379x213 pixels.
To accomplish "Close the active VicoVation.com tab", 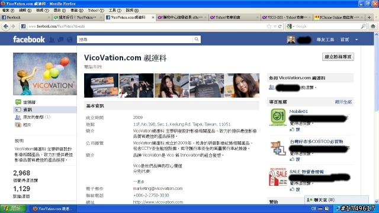I will [153, 17].
